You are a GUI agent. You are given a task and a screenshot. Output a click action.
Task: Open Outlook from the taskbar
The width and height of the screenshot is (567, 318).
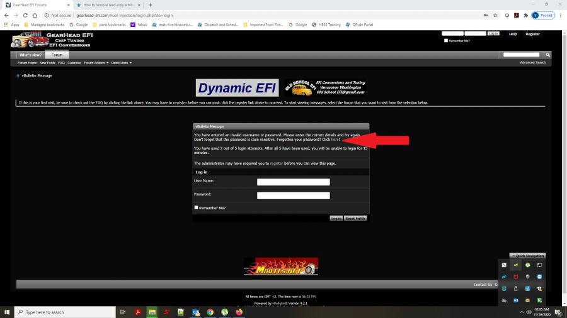pyautogui.click(x=196, y=312)
